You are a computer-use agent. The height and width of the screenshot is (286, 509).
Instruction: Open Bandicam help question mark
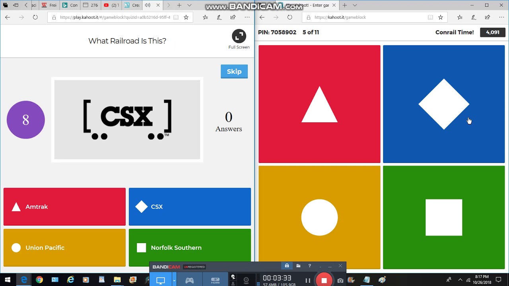pyautogui.click(x=309, y=266)
